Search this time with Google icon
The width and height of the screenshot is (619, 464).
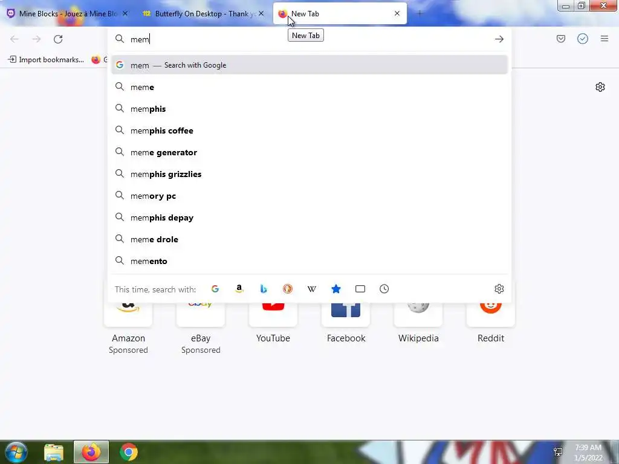point(215,289)
